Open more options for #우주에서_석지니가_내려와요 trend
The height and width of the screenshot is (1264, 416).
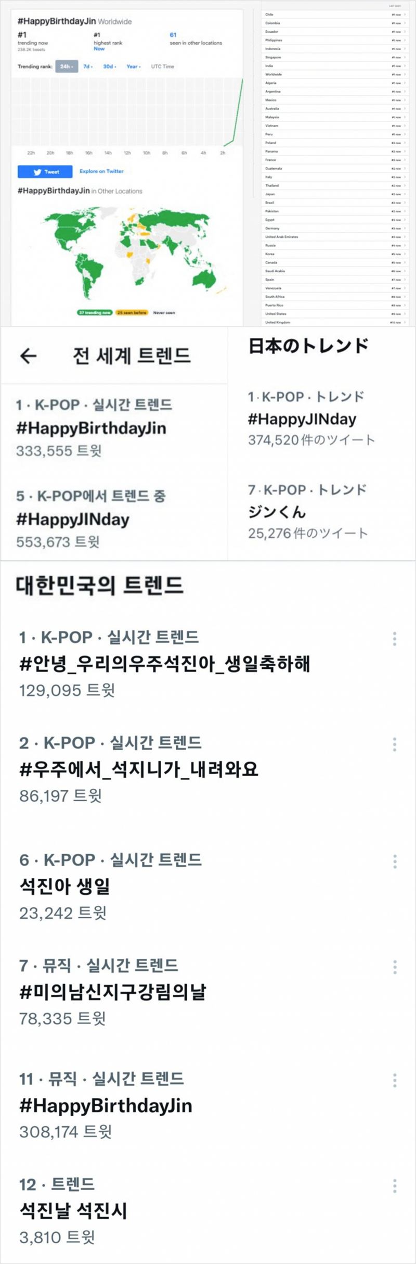[395, 744]
